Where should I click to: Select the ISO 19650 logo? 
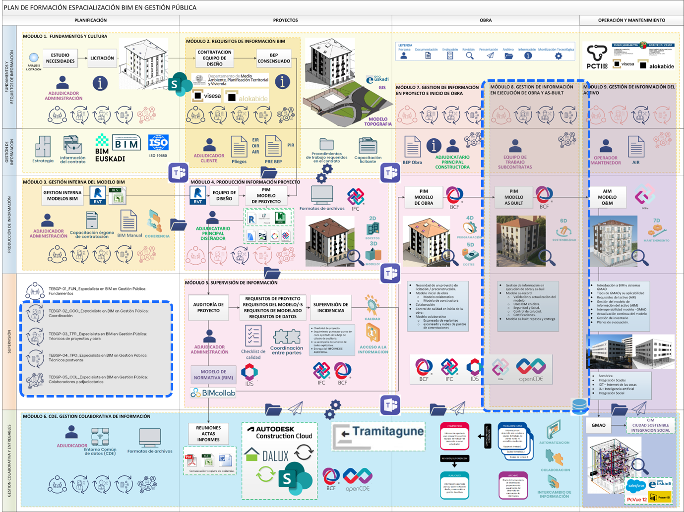pos(158,143)
